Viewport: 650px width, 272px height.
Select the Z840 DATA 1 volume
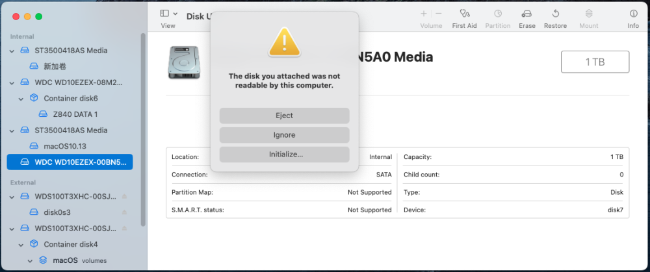70,114
